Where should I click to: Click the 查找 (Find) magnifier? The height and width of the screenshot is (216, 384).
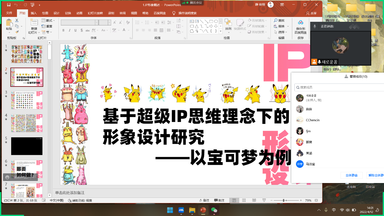276,20
